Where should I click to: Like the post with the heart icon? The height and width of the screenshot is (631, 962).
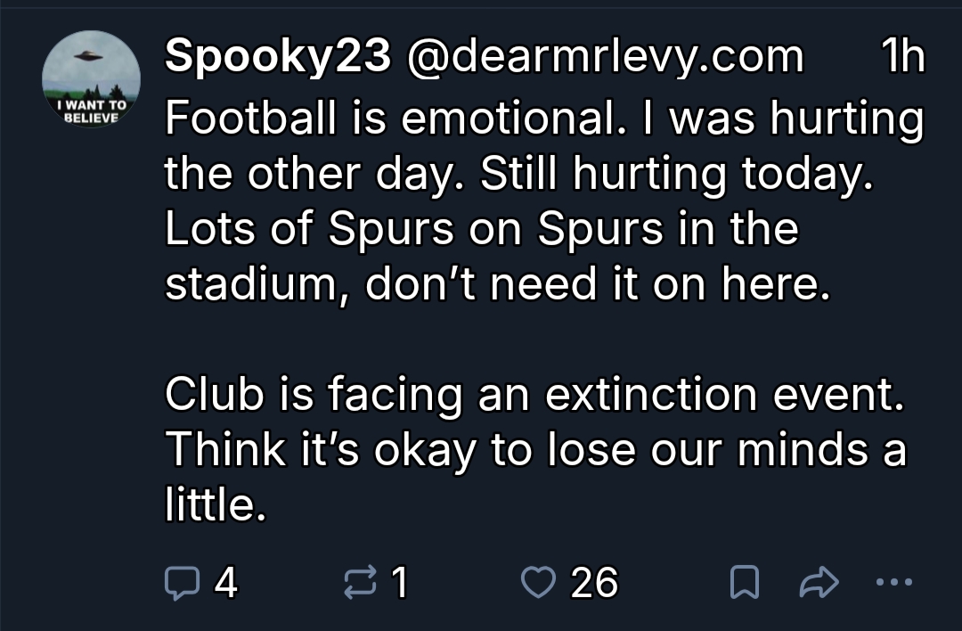point(537,583)
